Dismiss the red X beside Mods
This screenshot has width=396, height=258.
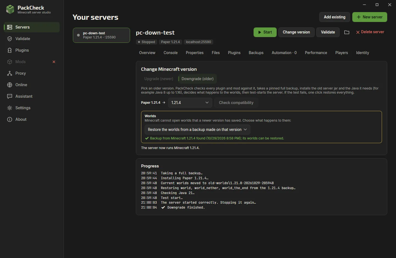[x=54, y=62]
